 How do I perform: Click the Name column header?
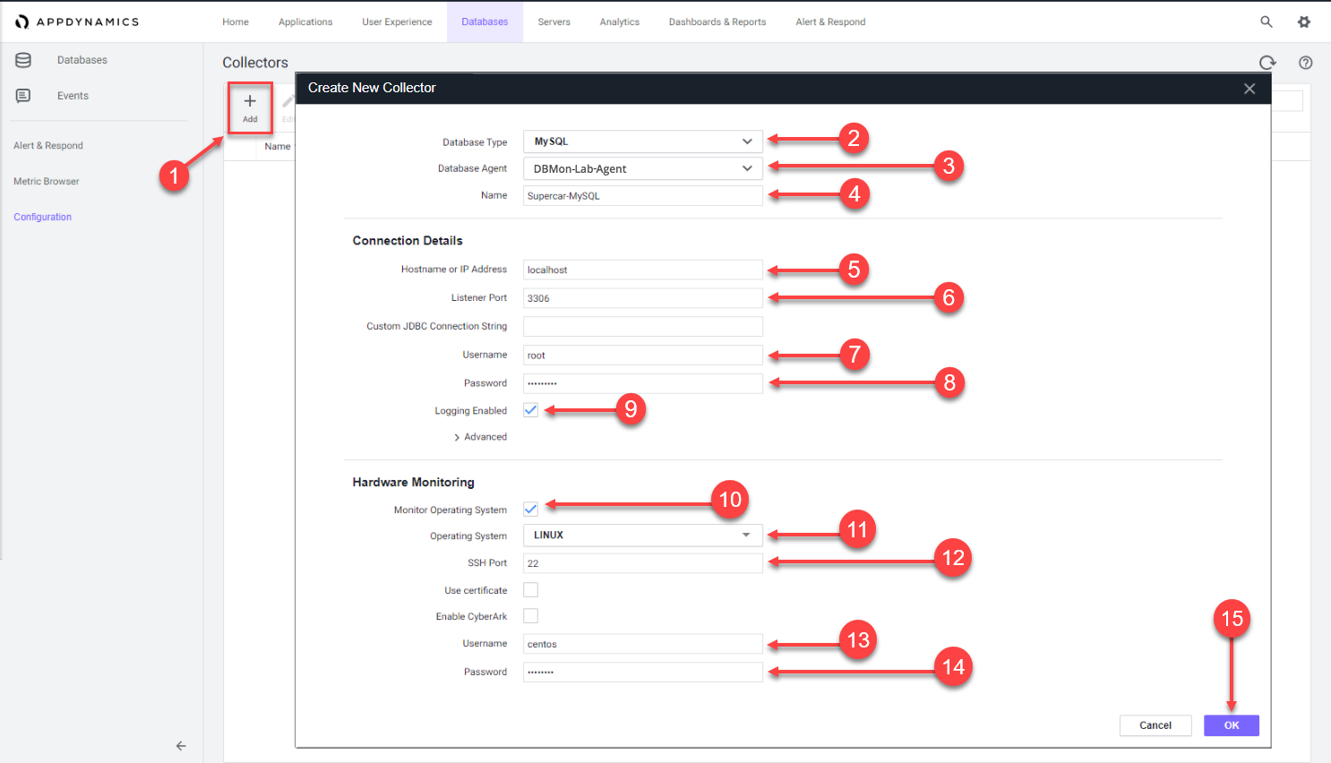(278, 146)
